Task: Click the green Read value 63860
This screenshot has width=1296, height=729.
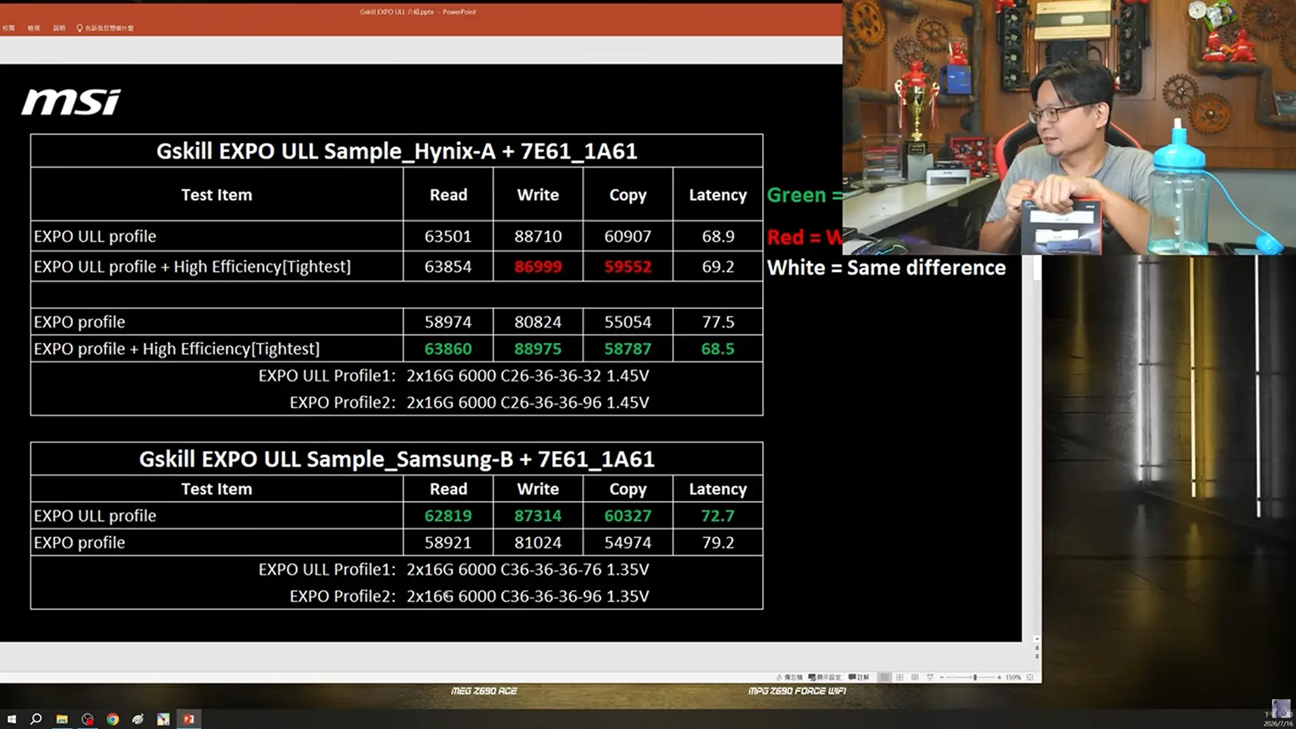Action: pyautogui.click(x=448, y=349)
